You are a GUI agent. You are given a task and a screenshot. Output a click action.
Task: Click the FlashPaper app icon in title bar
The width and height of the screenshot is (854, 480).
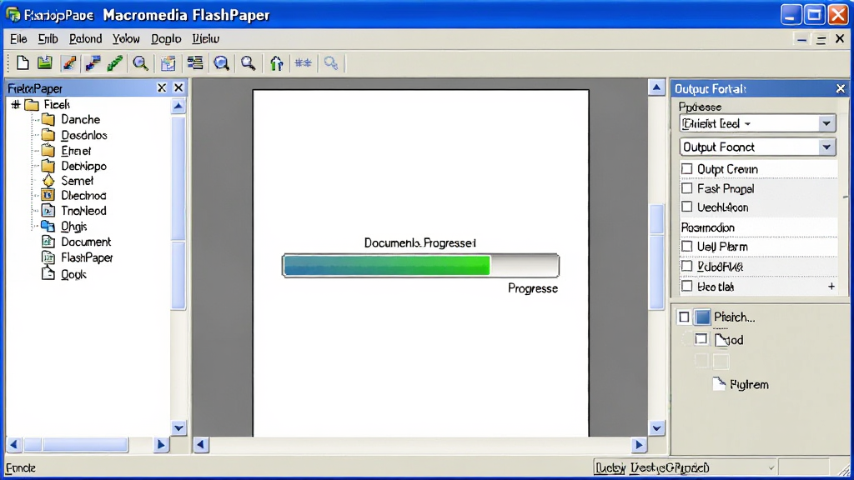tap(13, 15)
